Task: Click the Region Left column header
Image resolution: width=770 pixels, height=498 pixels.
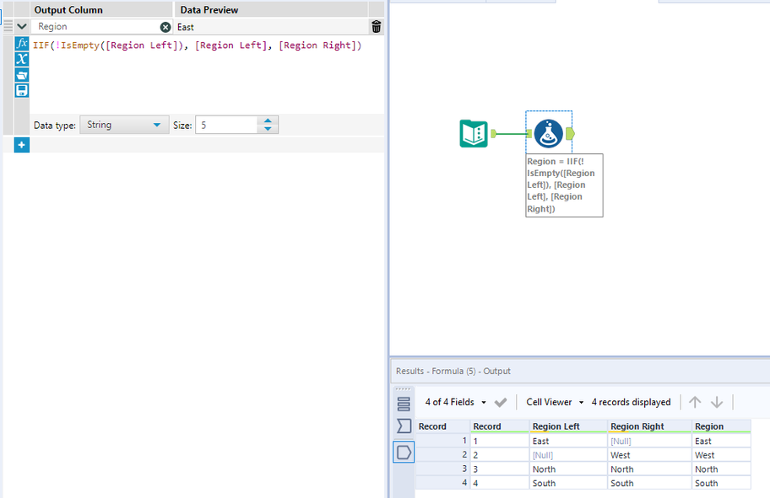Action: (568, 426)
